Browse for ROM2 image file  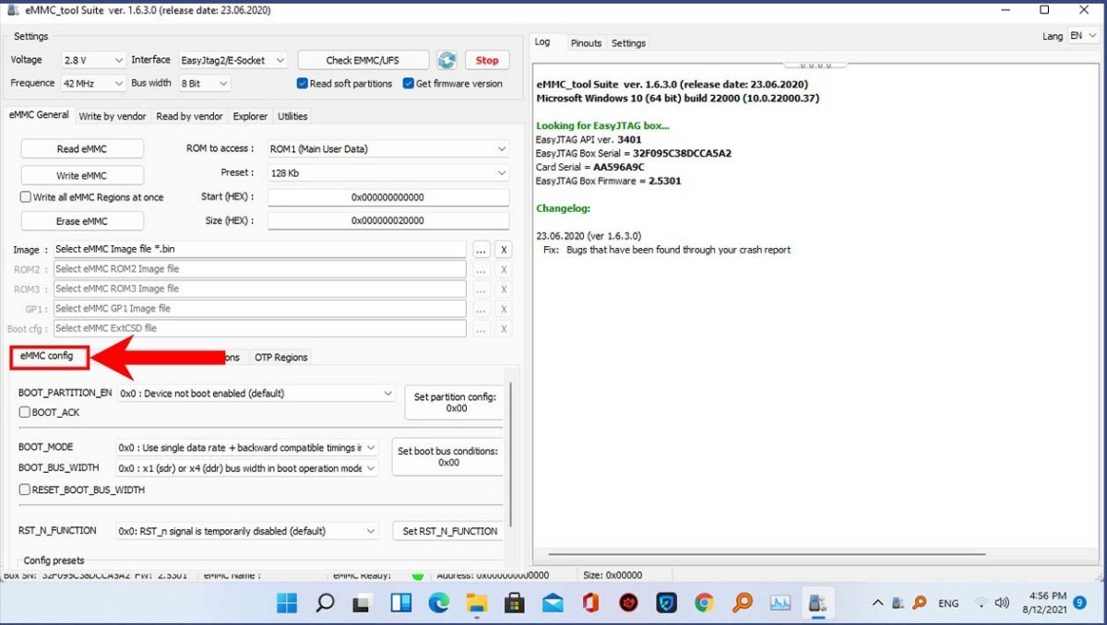(481, 269)
